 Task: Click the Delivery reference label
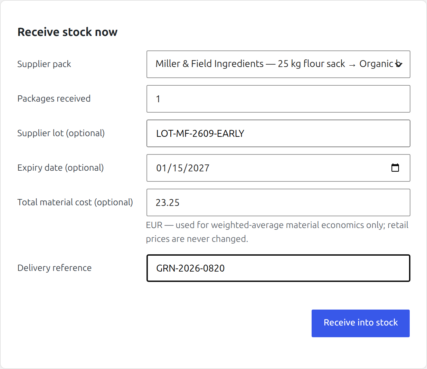pos(55,268)
